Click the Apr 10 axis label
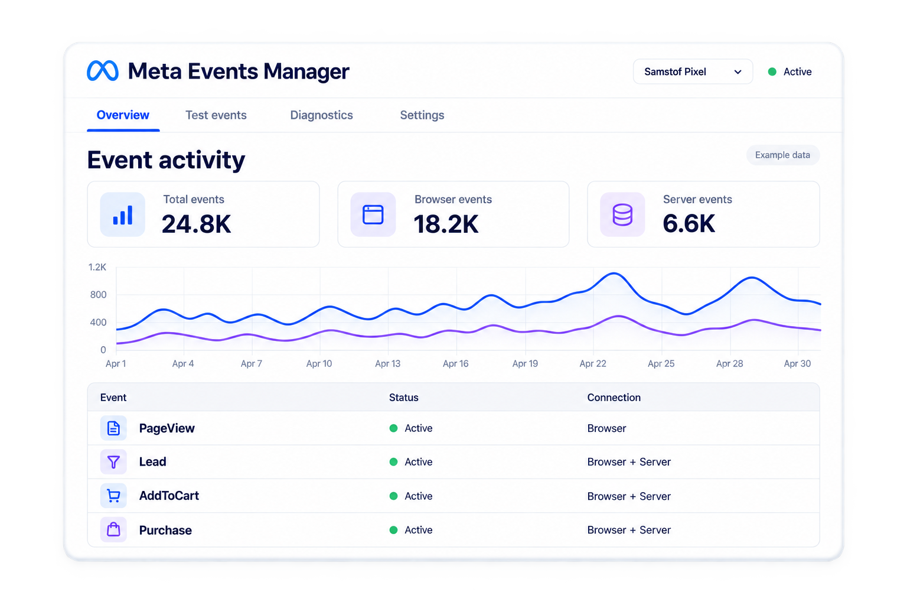907x605 pixels. click(319, 363)
